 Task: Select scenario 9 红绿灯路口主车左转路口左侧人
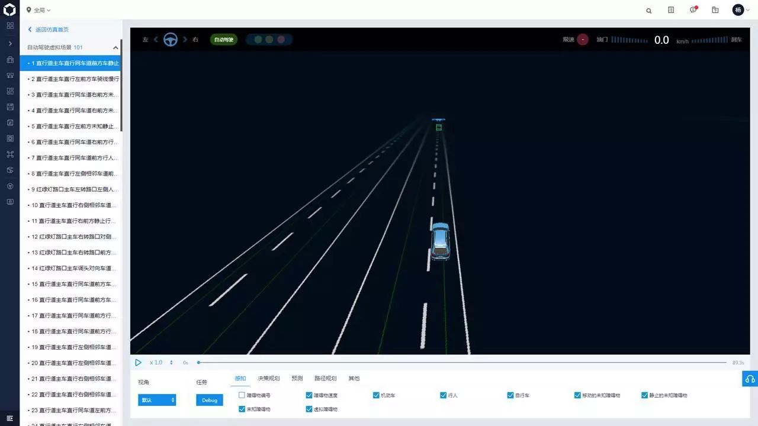coord(70,189)
